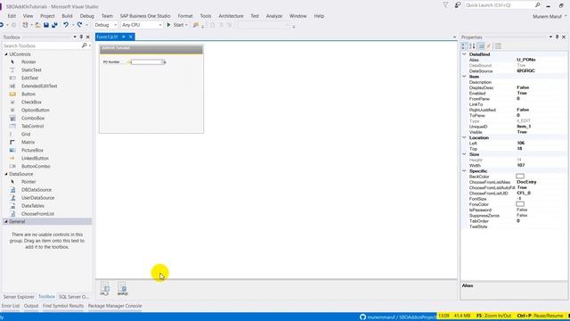Open the Format menu

pos(185,16)
